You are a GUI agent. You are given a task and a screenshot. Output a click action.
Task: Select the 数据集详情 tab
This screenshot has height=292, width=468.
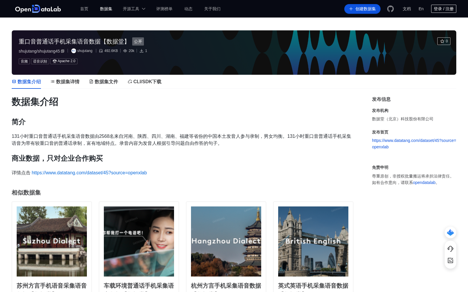65,82
